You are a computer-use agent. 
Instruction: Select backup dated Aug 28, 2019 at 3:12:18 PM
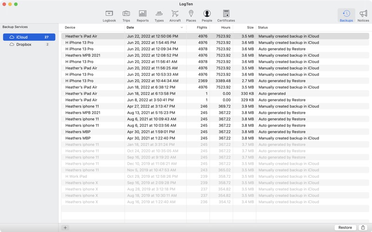[215, 189]
